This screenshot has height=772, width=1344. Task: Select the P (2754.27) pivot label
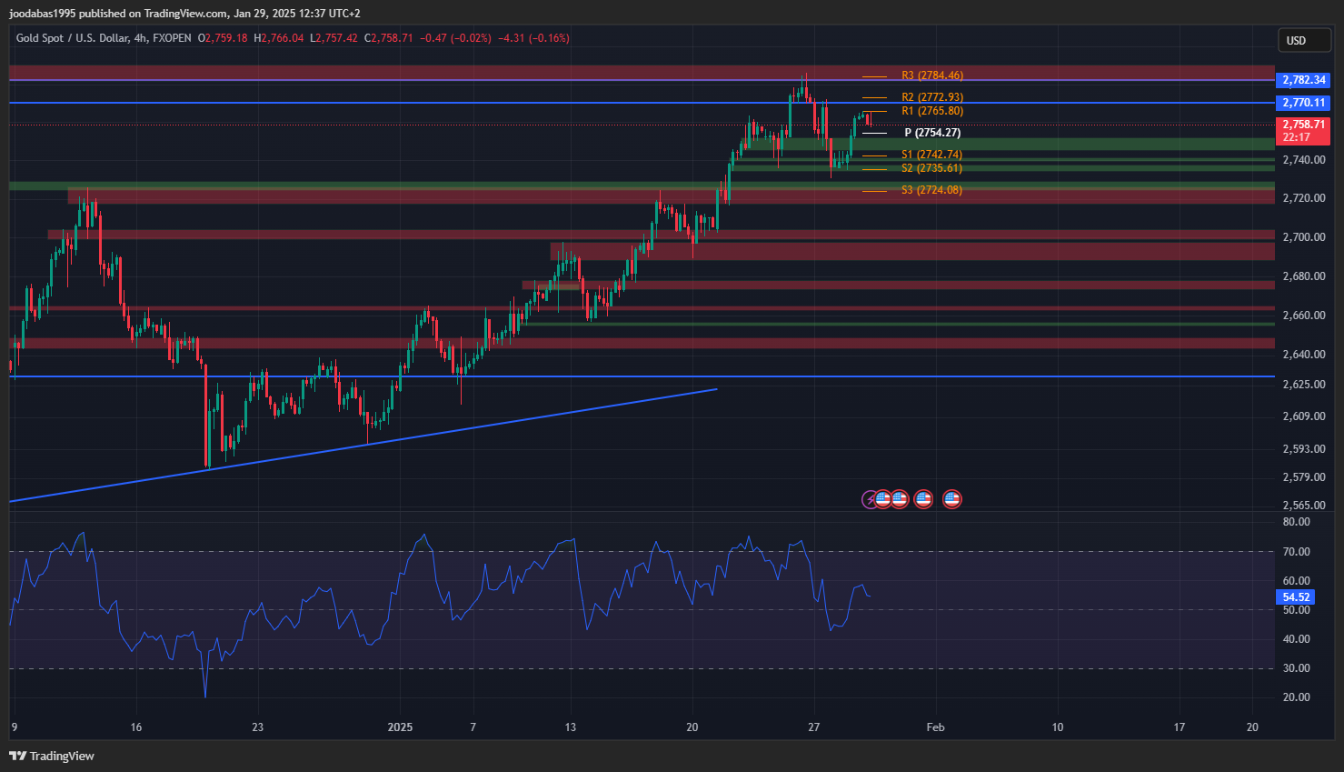click(x=931, y=133)
